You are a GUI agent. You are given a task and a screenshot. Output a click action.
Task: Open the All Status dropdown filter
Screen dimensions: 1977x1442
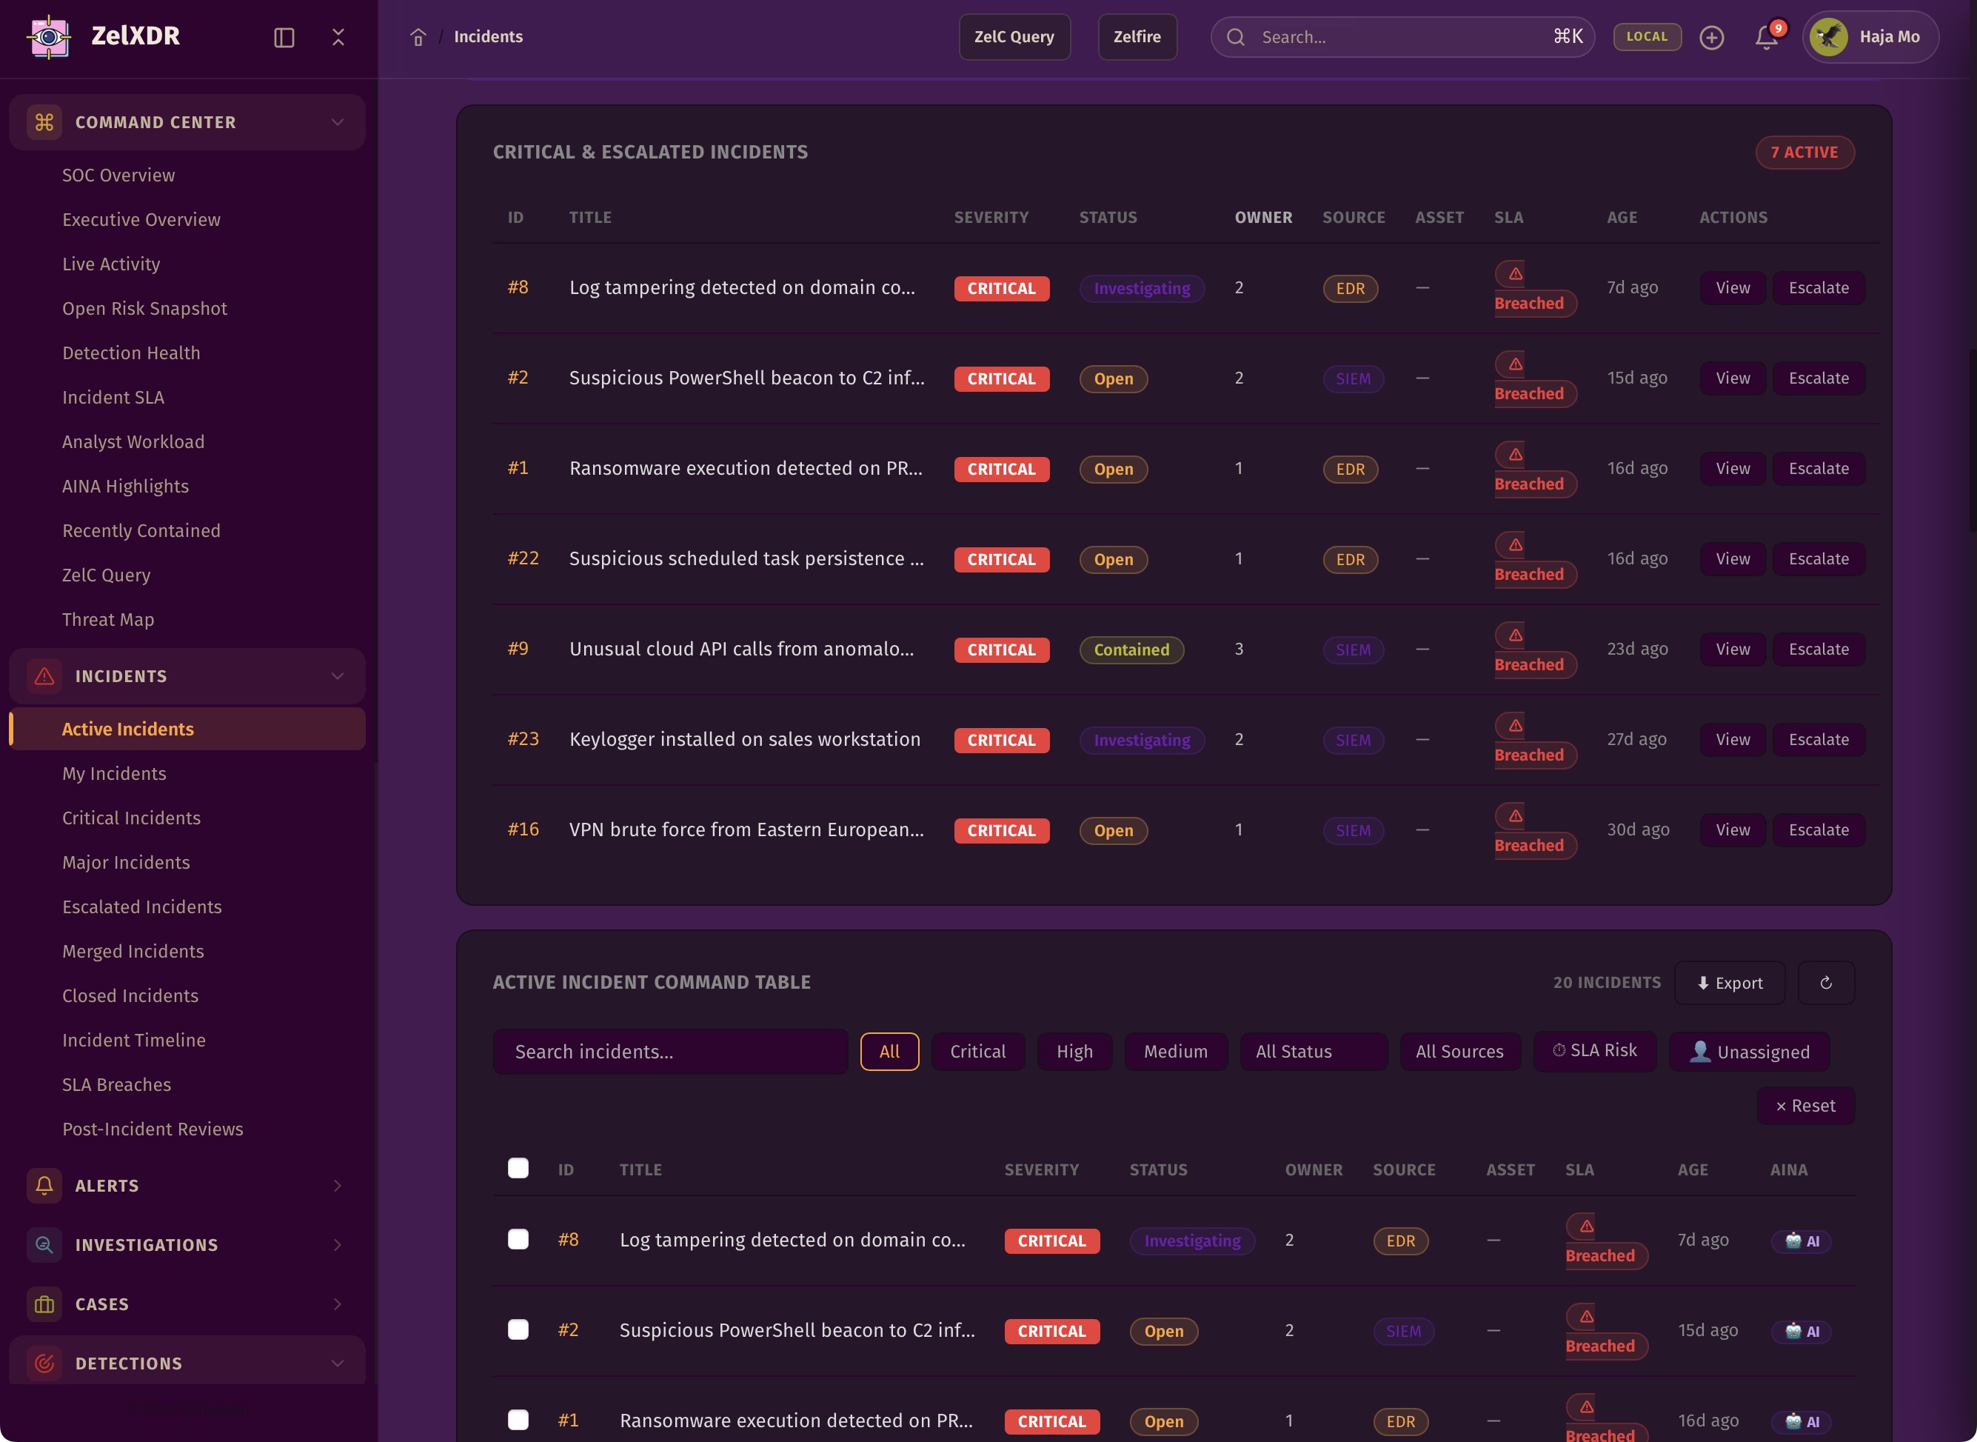(x=1313, y=1052)
